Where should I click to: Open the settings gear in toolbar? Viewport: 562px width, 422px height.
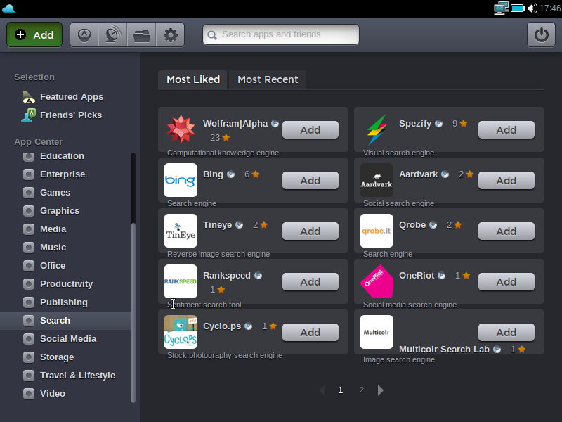tap(170, 34)
